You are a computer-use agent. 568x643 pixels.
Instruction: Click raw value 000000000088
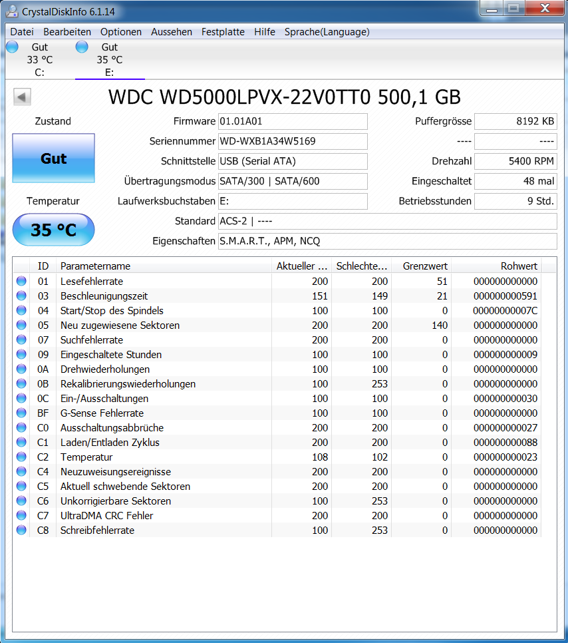click(x=505, y=443)
